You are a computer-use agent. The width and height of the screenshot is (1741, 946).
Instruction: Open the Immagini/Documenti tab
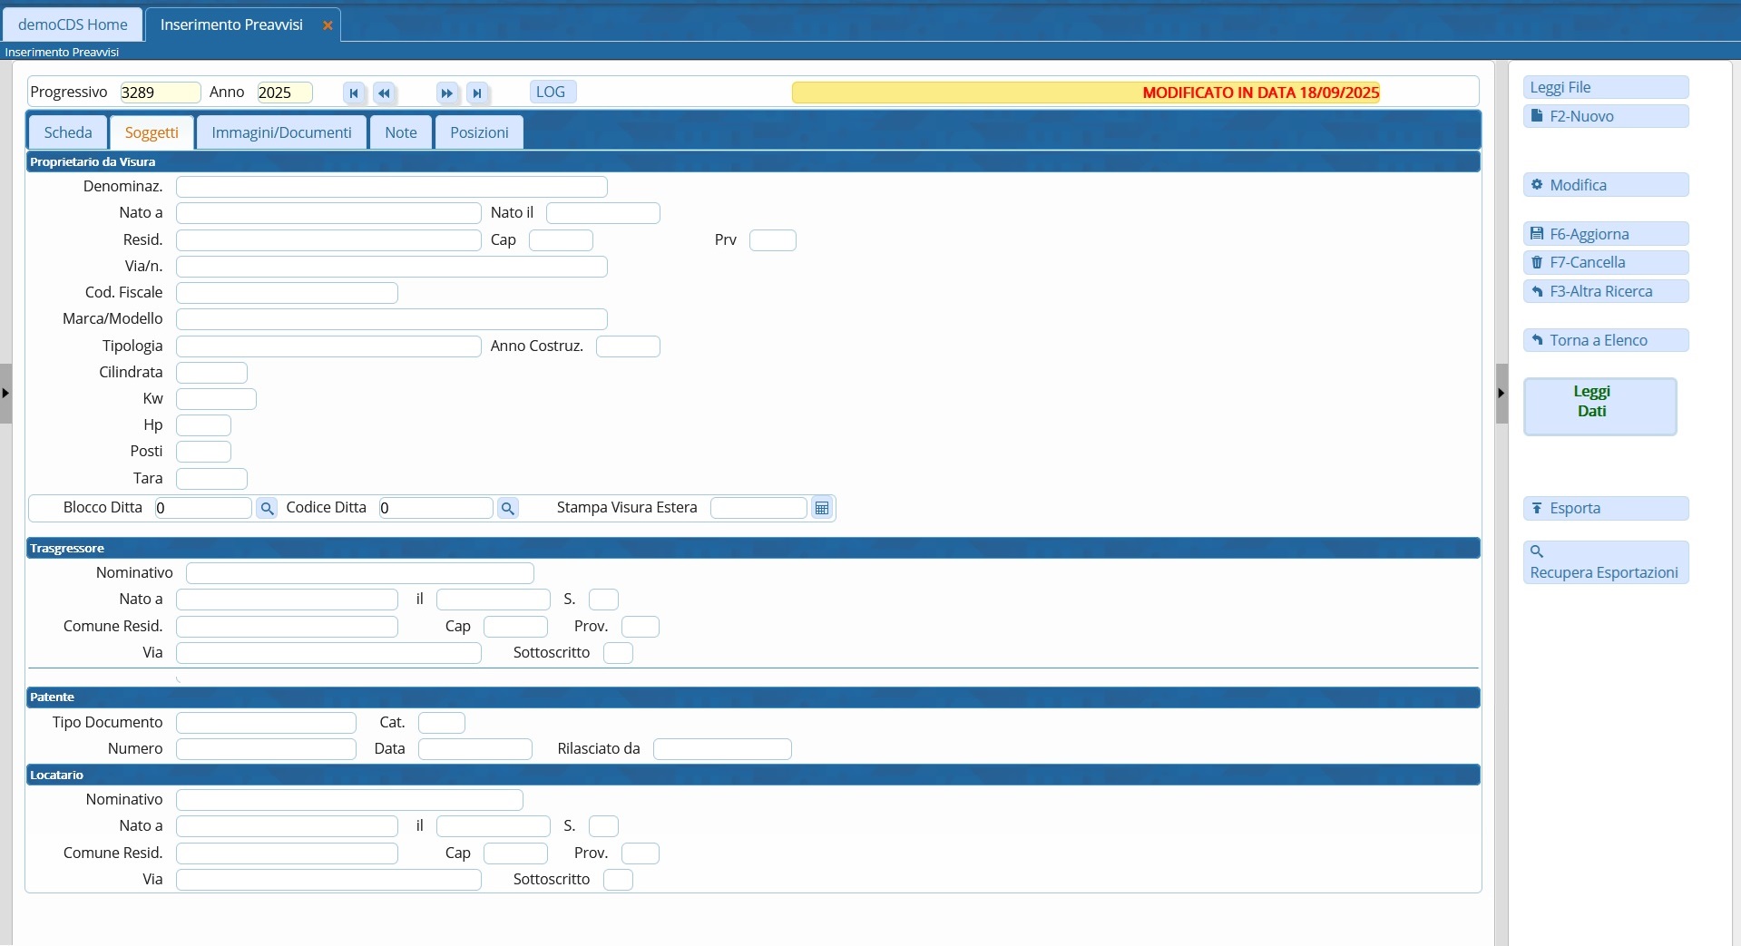point(281,132)
